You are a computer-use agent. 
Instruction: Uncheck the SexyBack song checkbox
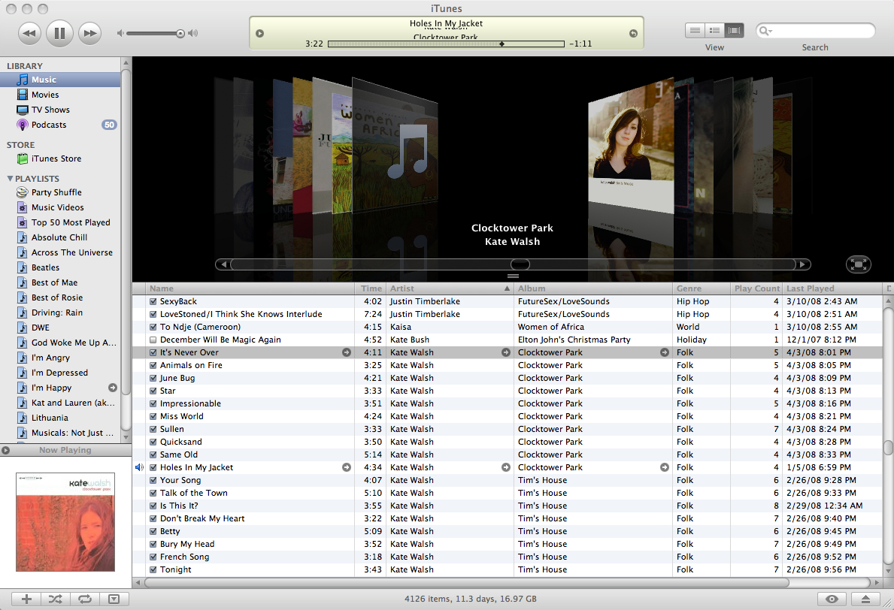point(153,301)
